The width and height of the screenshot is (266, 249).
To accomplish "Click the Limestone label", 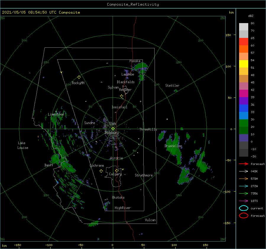I will click(56, 114).
